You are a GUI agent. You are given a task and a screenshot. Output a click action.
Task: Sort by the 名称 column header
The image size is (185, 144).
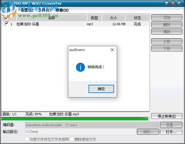point(52,18)
